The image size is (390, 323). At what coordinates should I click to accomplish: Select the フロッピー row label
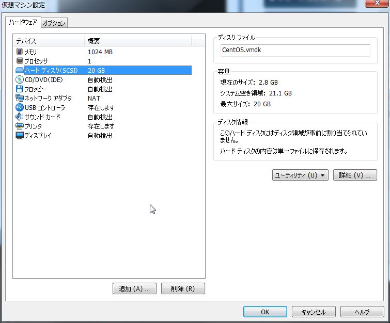point(36,89)
